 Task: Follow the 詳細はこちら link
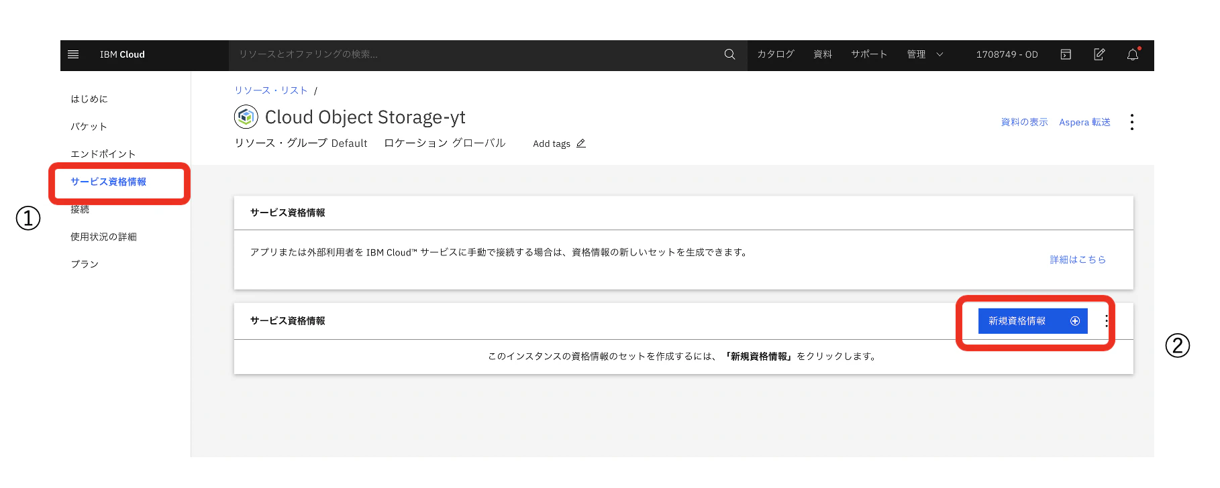pyautogui.click(x=1078, y=259)
